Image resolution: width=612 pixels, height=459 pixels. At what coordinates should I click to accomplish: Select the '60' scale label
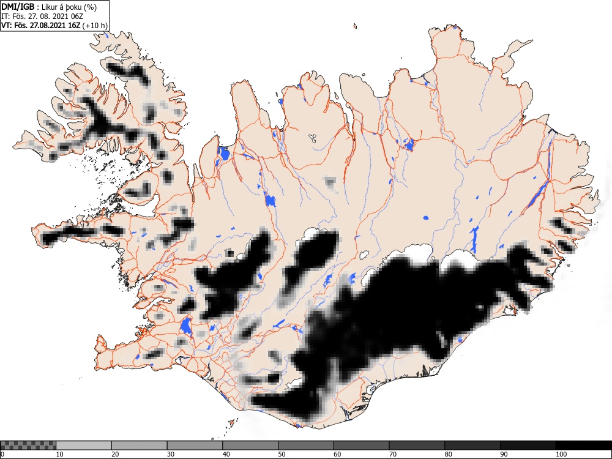click(x=337, y=454)
